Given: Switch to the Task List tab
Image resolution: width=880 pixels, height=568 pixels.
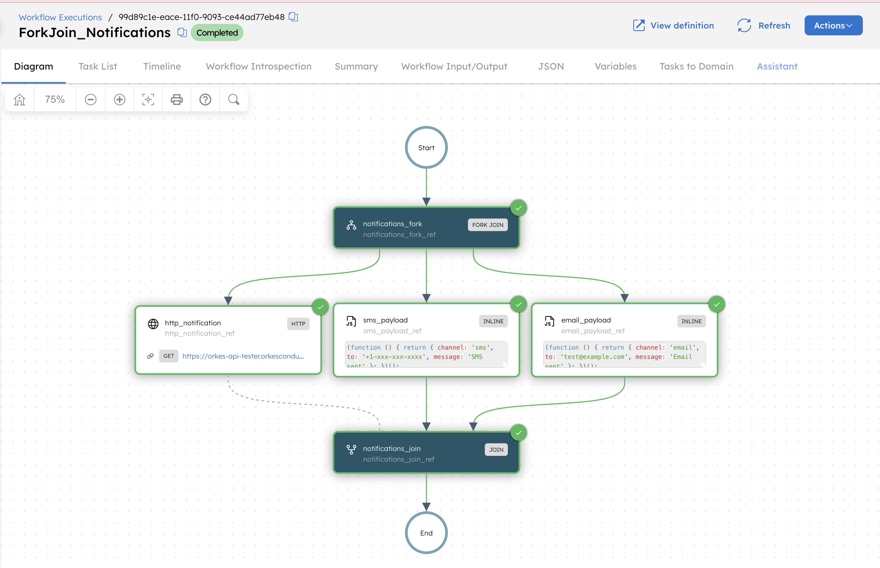Looking at the screenshot, I should 97,66.
